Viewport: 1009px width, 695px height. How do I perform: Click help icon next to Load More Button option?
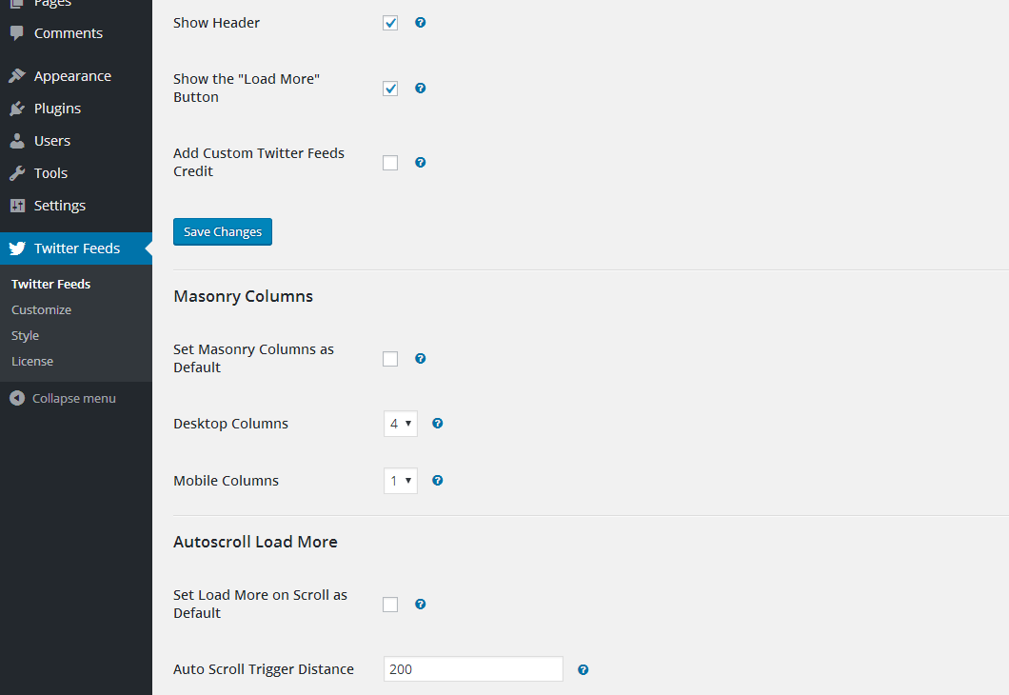tap(421, 88)
